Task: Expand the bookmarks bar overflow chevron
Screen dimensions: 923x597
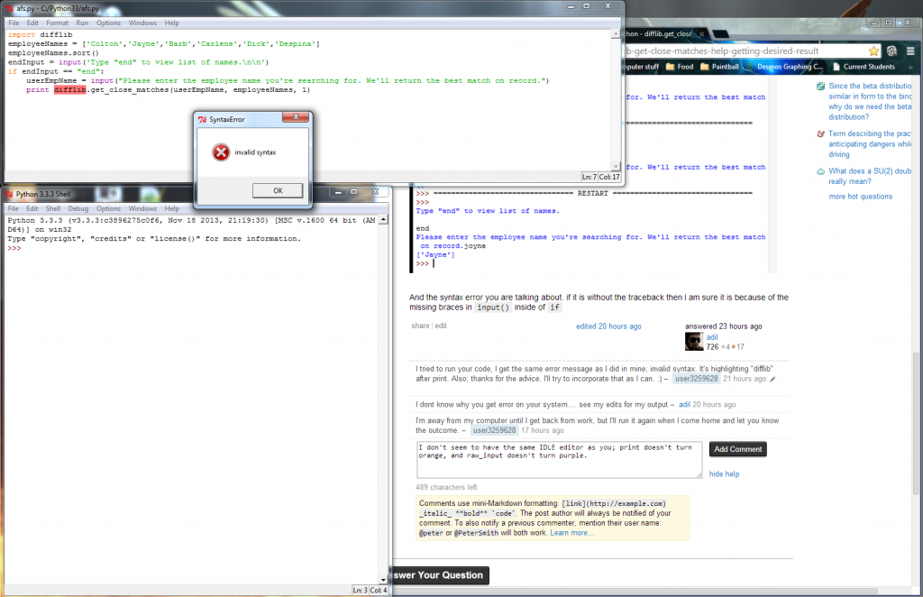Action: pos(911,67)
